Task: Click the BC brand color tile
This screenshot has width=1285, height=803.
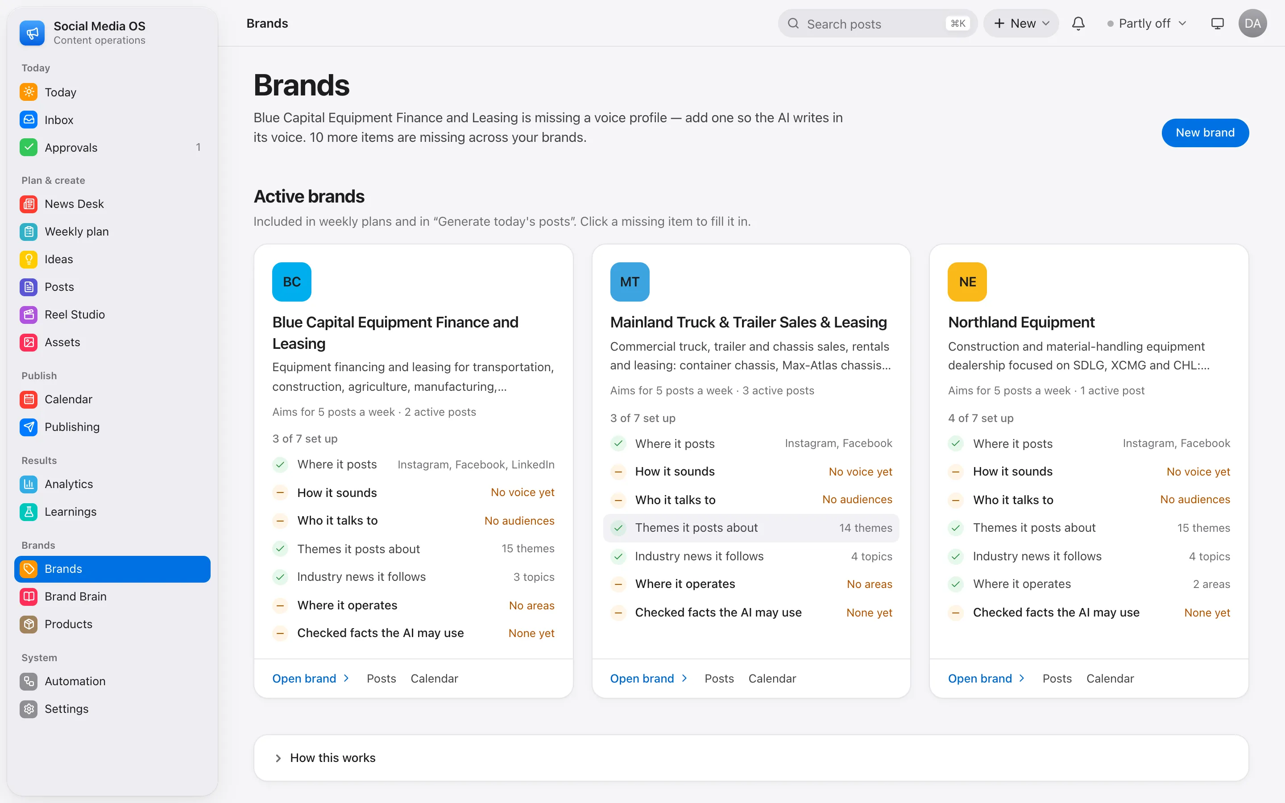Action: [x=291, y=281]
